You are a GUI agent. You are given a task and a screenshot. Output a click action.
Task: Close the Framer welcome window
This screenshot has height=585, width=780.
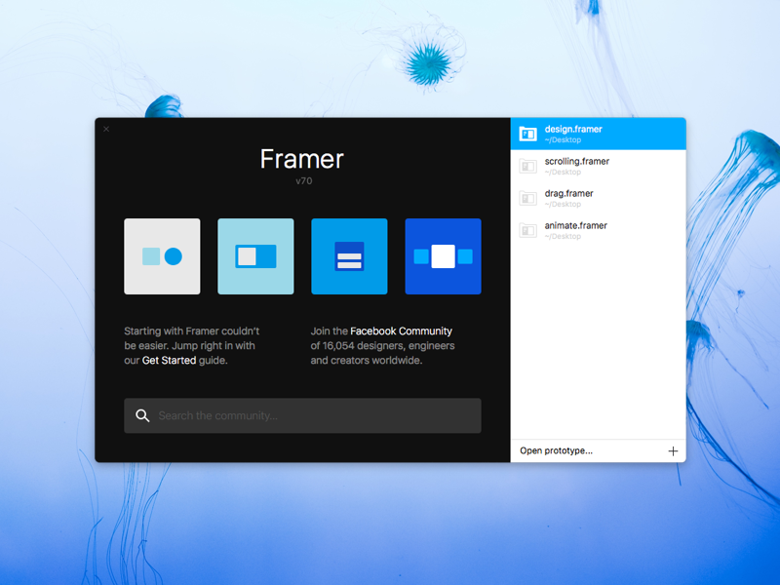point(106,129)
